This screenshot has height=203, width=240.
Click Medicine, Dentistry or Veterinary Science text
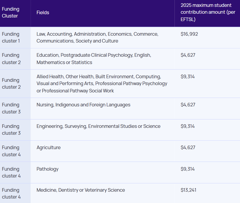(81, 190)
